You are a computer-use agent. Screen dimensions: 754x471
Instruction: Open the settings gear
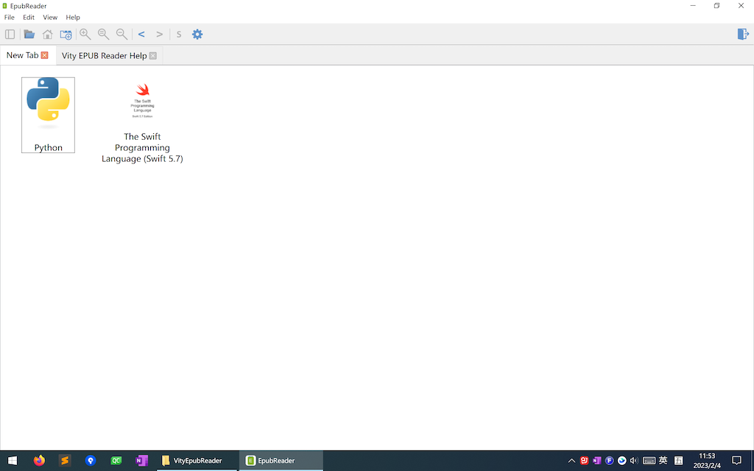(x=197, y=34)
